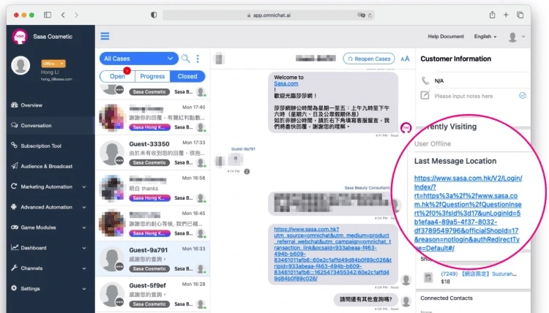
Task: Open the English language dropdown
Action: click(485, 37)
